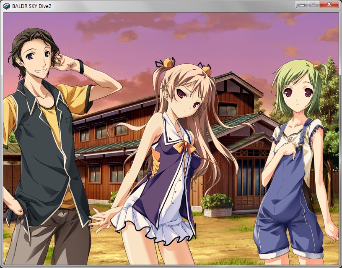Click the green-haired girl in overalls
This screenshot has height=268, width=342.
(x=297, y=162)
